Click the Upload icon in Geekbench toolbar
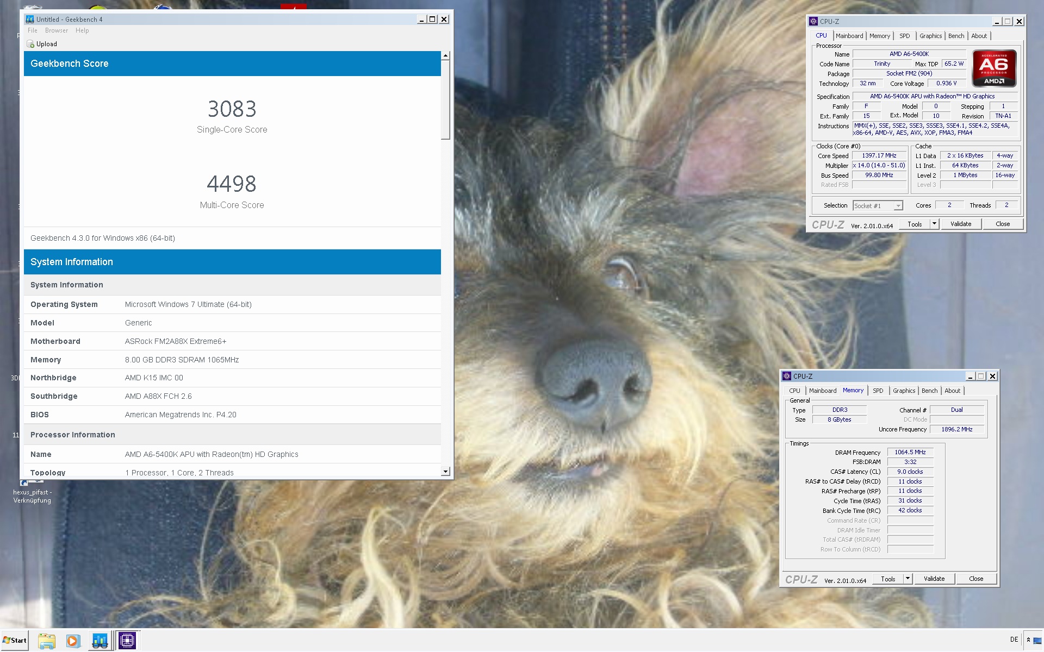This screenshot has height=652, width=1044. coord(30,44)
